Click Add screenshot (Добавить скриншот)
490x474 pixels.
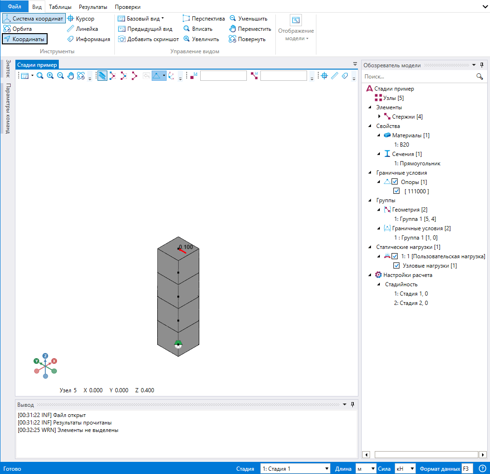(148, 39)
